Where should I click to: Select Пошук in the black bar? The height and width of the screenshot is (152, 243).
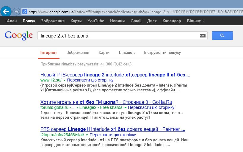[29, 21]
